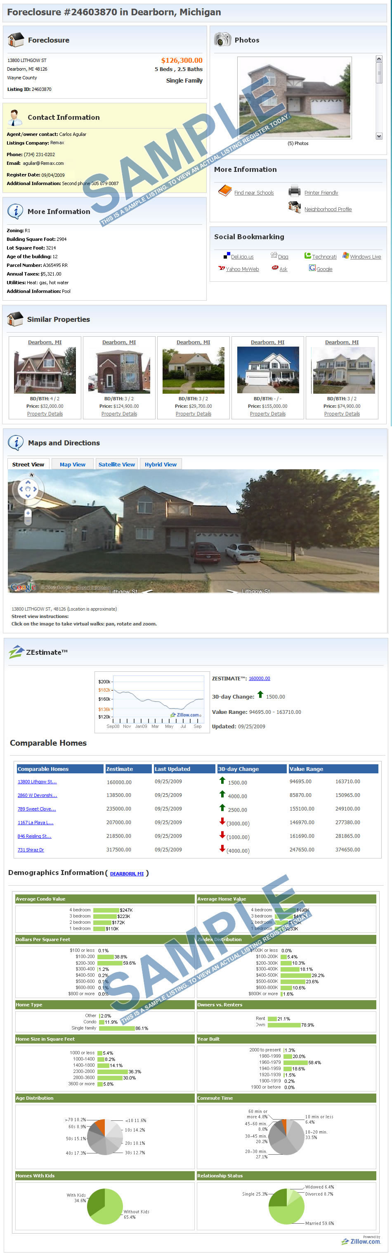
Task: Switch to the Map View tab
Action: click(72, 464)
